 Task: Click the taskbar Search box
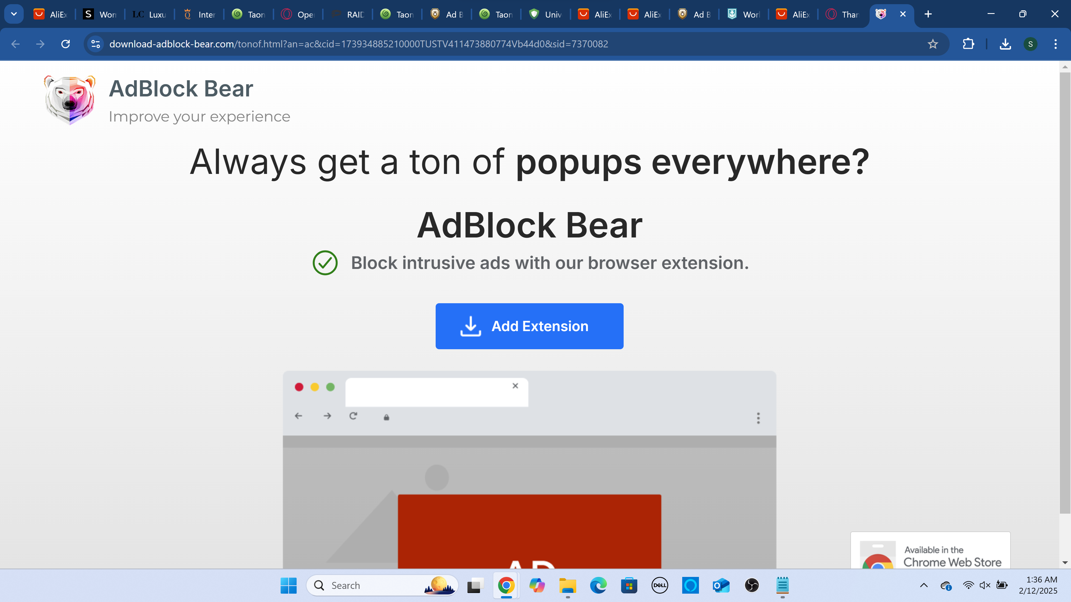[382, 585]
